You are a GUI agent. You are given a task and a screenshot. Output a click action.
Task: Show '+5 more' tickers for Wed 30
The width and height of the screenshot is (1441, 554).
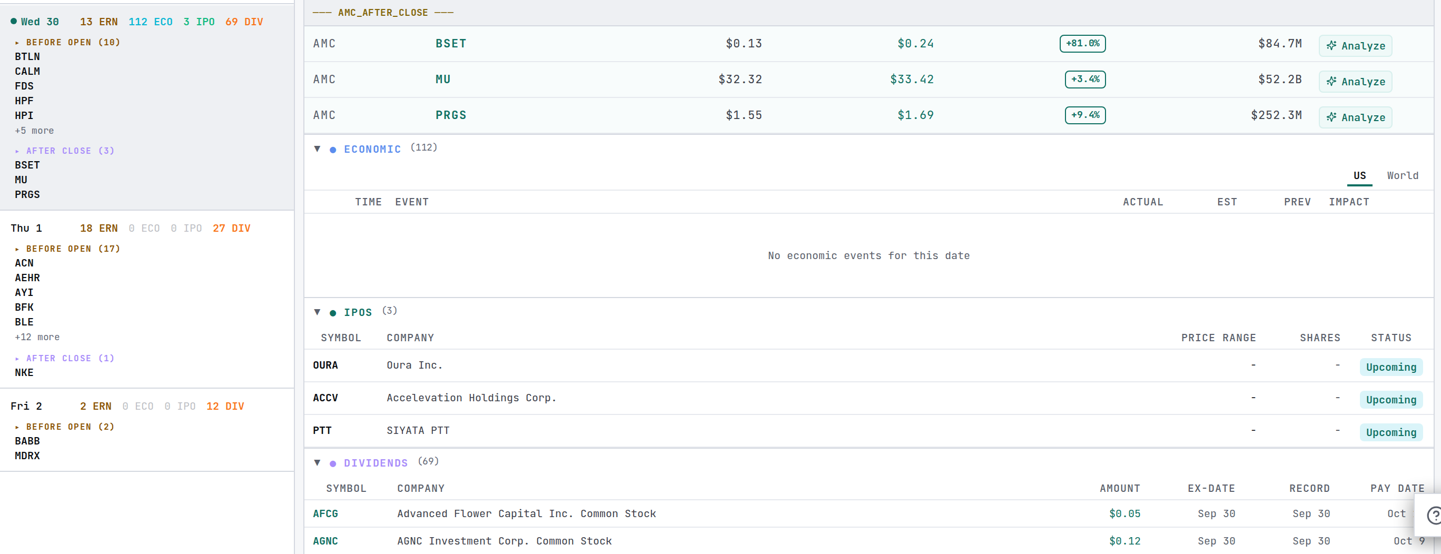coord(34,131)
